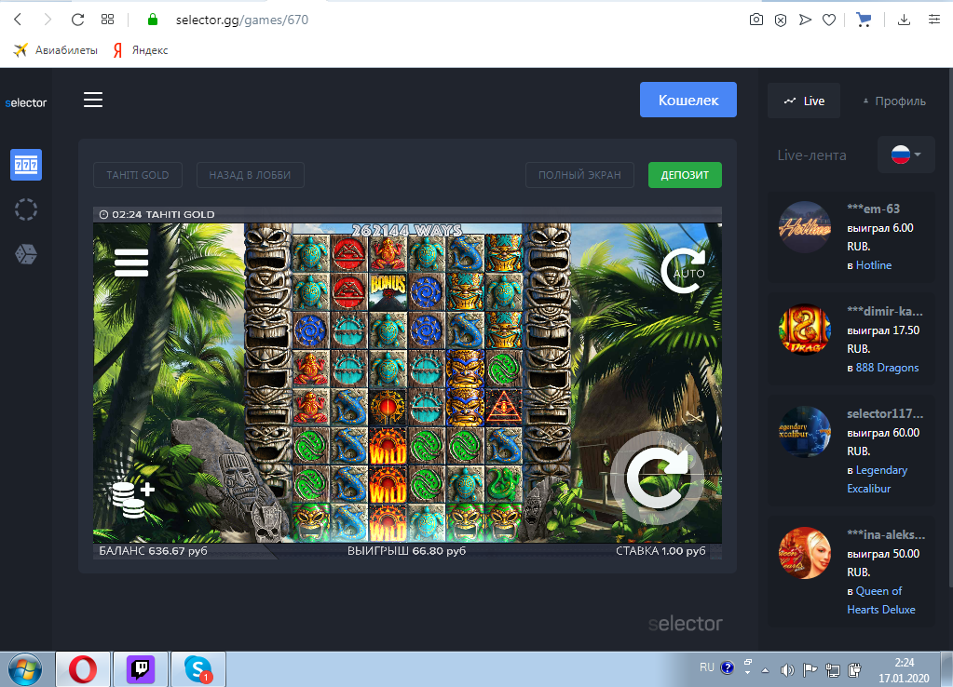The height and width of the screenshot is (687, 953).
Task: Open the volume speaker tray icon
Action: 787,670
